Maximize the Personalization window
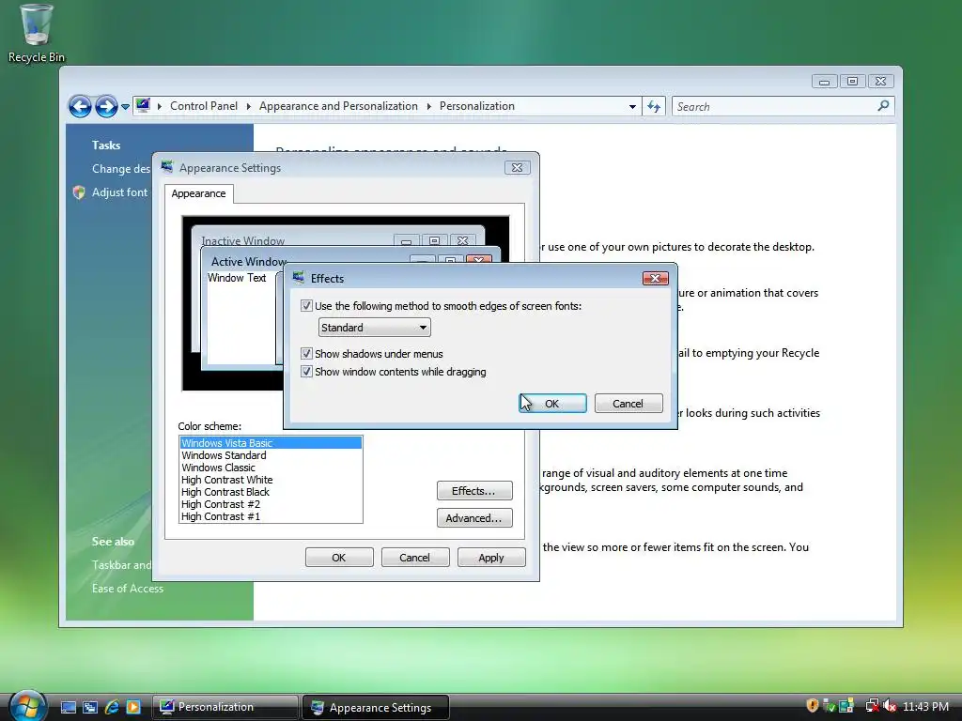Viewport: 962px width, 721px height. (852, 82)
